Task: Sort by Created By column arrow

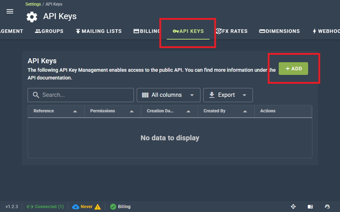Action: (245, 111)
